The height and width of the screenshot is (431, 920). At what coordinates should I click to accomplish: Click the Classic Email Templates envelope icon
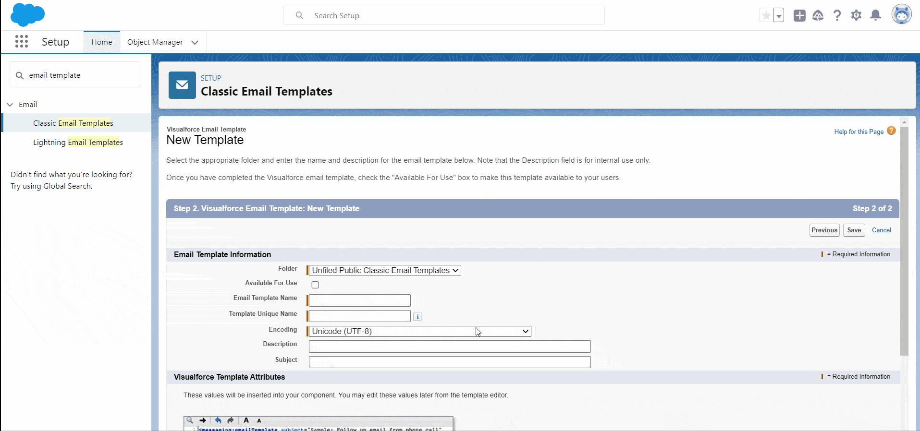point(182,85)
